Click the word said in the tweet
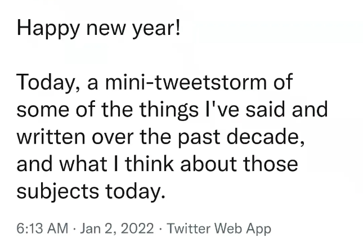Image resolution: width=363 pixels, height=242 pixels. pyautogui.click(x=265, y=109)
